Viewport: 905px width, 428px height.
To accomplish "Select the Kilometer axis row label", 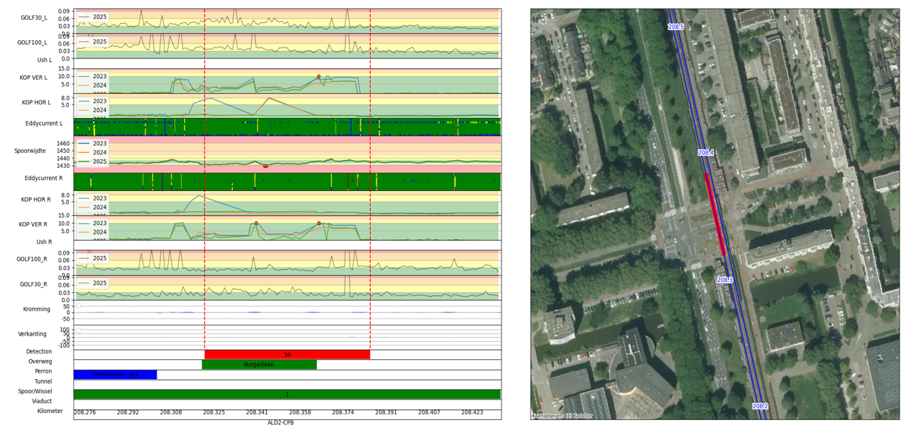I will 50,412.
